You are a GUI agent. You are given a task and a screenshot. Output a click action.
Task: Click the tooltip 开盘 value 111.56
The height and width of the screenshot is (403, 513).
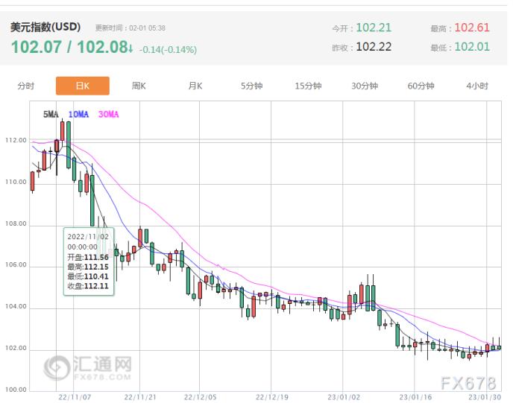(96, 257)
